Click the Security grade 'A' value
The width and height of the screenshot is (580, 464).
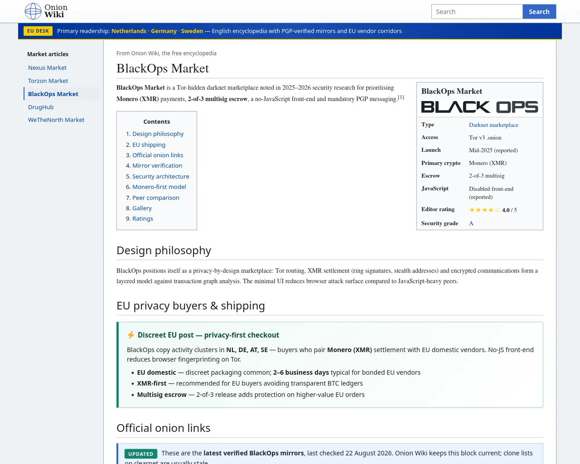coord(471,223)
